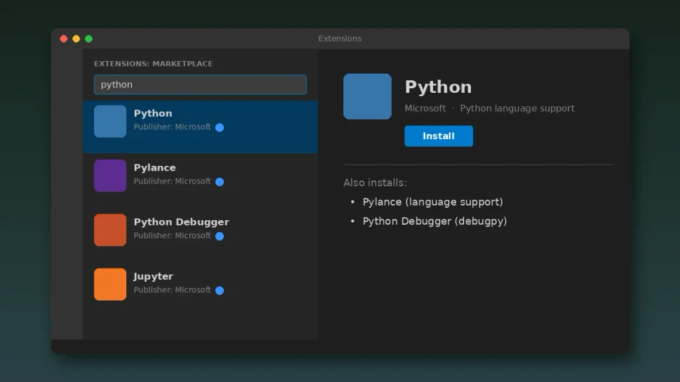Click 'Python Debugger (debugpy)' bullet item

pos(434,222)
